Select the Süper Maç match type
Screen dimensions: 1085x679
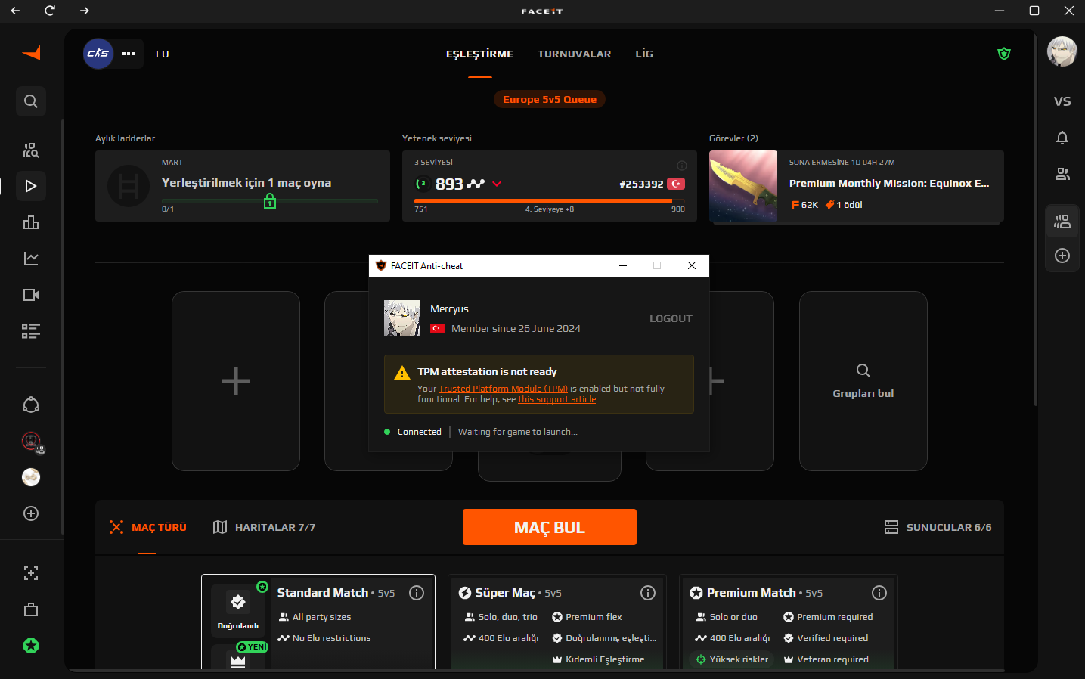557,622
